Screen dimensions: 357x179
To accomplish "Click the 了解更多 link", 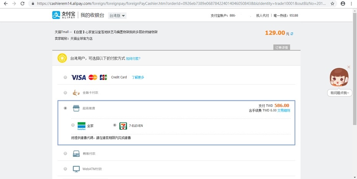I will click(x=138, y=77).
